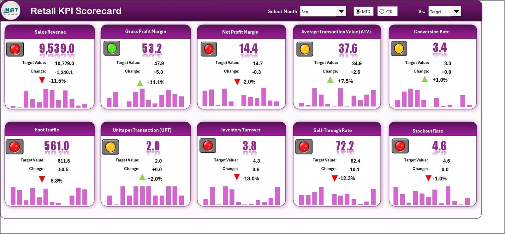
Task: Click the green up arrow in Gross Profit Margin
Action: tap(140, 83)
